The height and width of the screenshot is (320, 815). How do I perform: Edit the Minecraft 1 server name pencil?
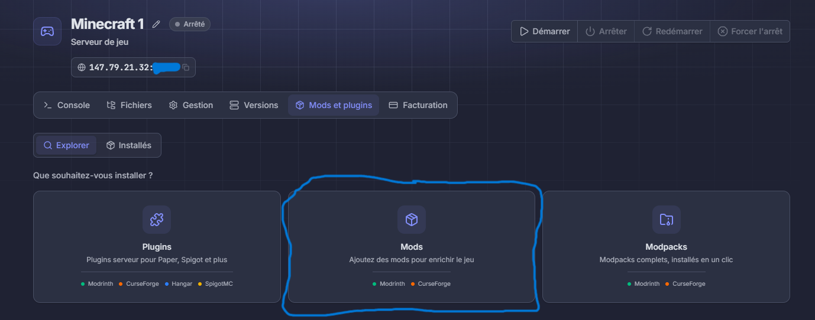coord(156,24)
